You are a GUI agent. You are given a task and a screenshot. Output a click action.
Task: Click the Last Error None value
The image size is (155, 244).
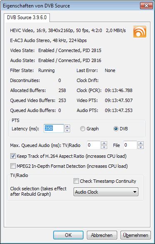110,70
